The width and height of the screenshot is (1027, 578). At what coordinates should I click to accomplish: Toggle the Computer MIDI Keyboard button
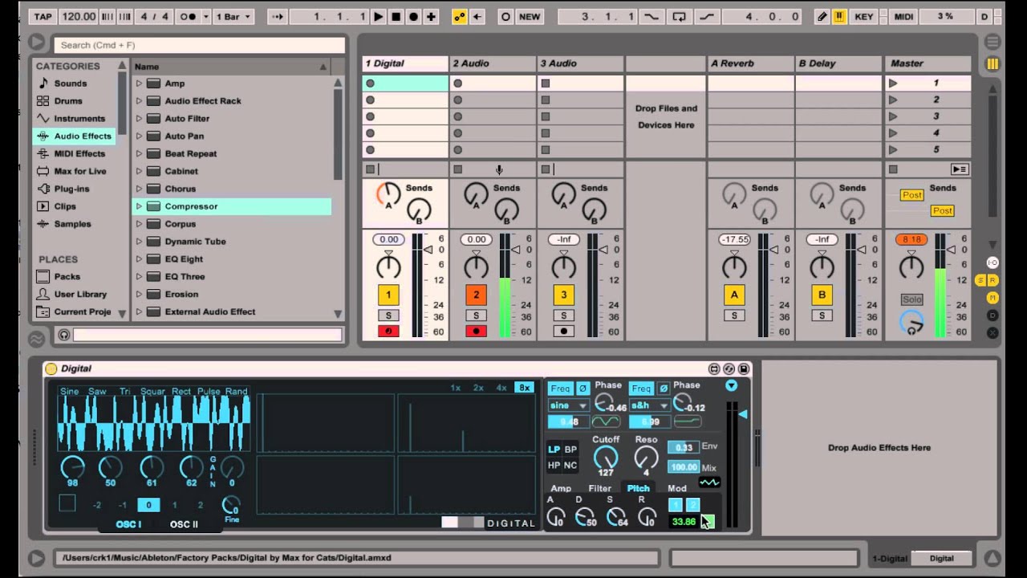click(x=840, y=16)
